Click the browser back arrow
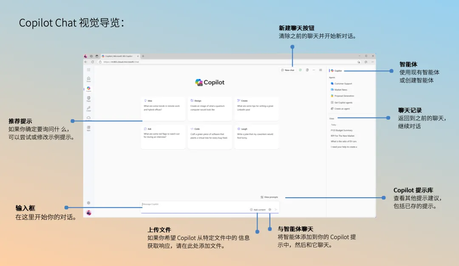The height and width of the screenshot is (266, 459). (86, 62)
